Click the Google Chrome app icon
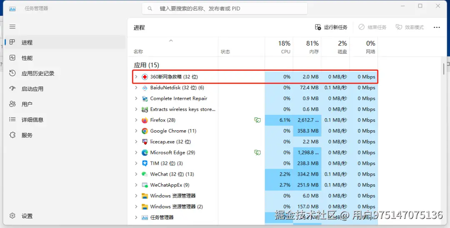450x228 pixels. [145, 131]
